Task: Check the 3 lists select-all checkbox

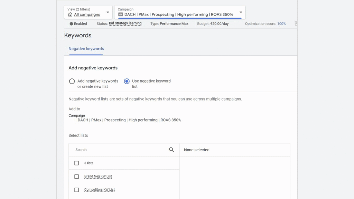Action: [76, 163]
